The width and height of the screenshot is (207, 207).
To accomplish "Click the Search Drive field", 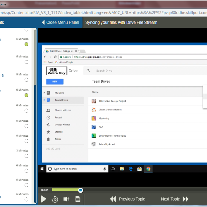I will click(x=145, y=71).
